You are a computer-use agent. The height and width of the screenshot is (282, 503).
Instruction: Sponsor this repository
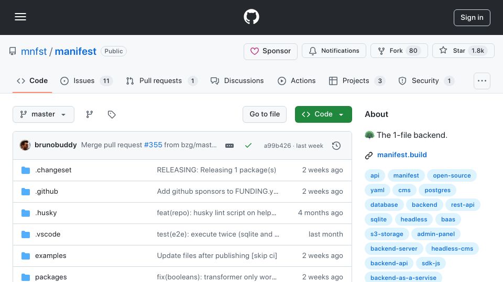pyautogui.click(x=270, y=51)
